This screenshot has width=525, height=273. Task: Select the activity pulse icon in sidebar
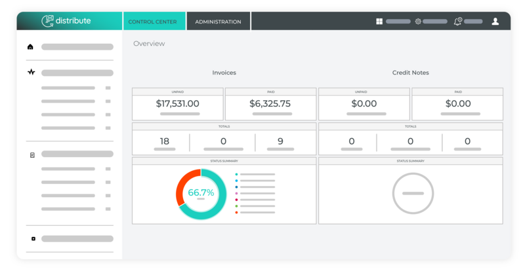[x=31, y=73]
